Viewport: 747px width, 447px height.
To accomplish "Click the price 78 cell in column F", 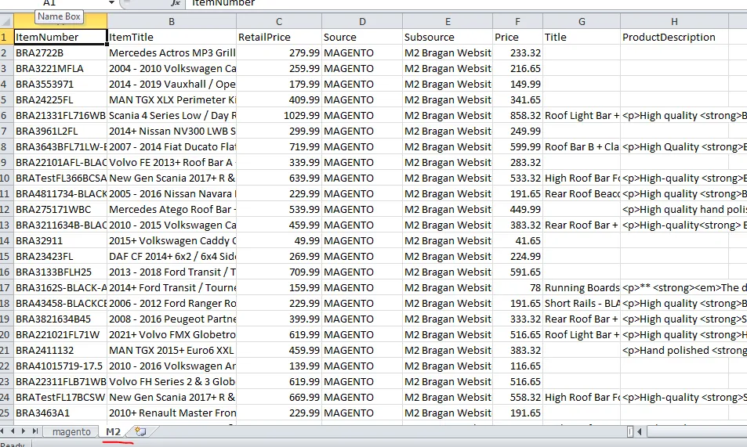I will 517,287.
